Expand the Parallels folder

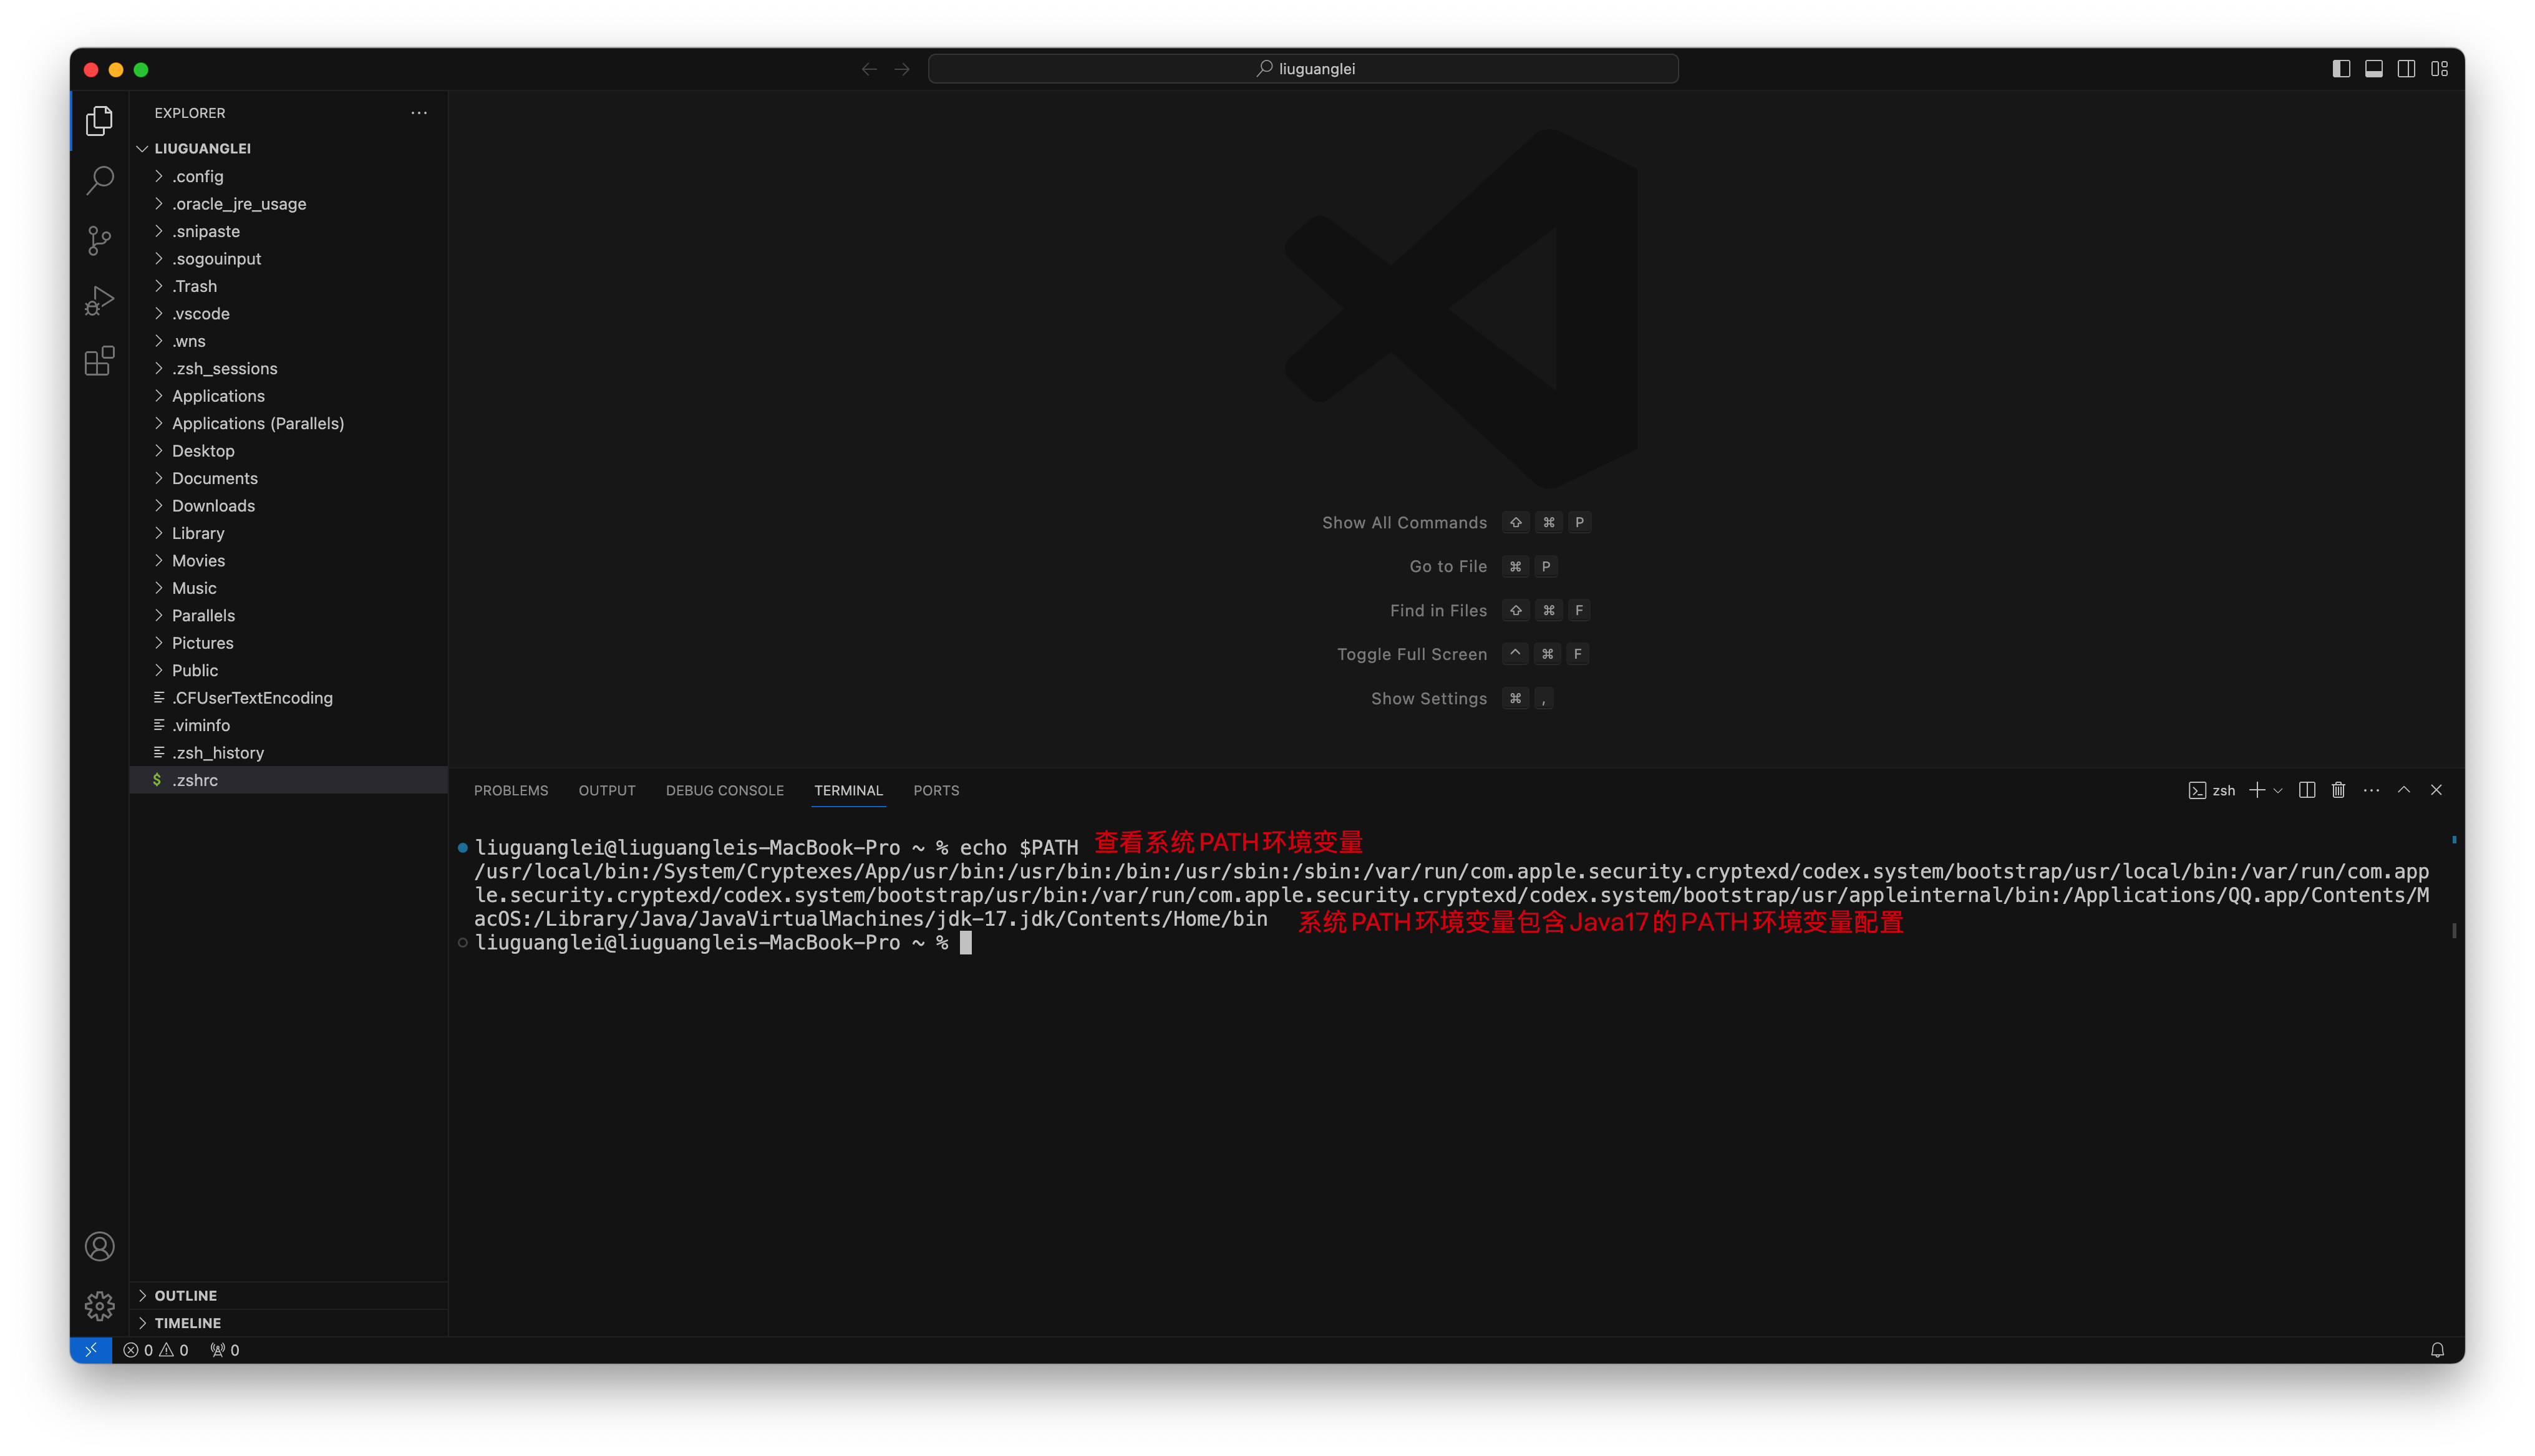289,616
